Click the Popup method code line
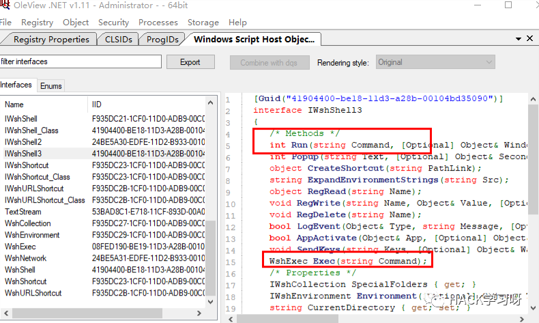The width and height of the screenshot is (539, 323). click(398, 157)
